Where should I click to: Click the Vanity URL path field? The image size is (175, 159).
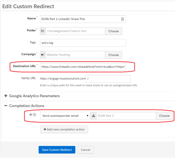coord(108,79)
